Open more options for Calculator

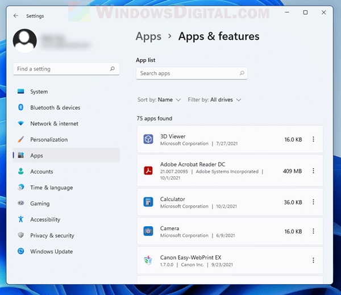click(313, 202)
